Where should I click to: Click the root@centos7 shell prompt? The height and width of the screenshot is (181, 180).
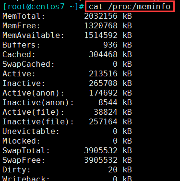point(43,7)
